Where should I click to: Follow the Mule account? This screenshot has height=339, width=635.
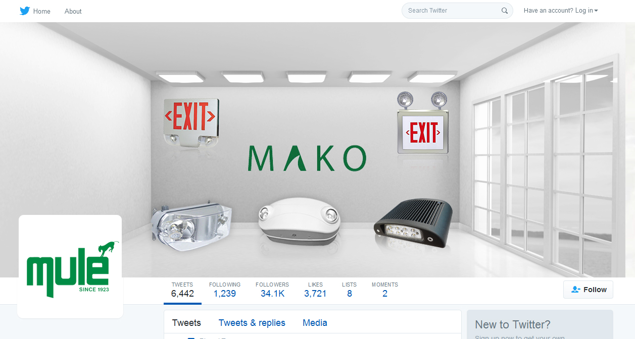click(588, 290)
